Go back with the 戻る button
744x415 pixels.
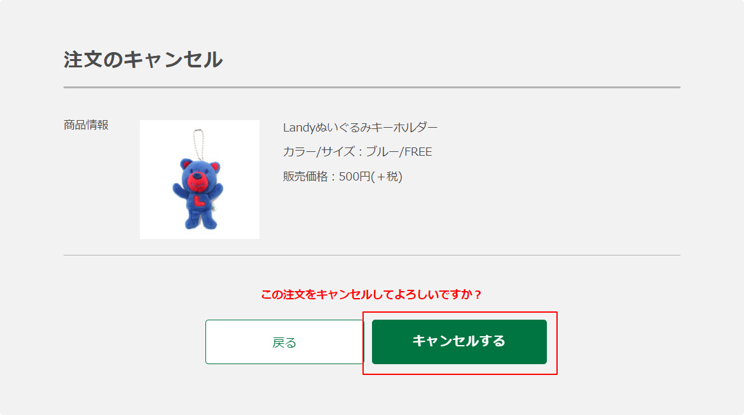point(284,342)
